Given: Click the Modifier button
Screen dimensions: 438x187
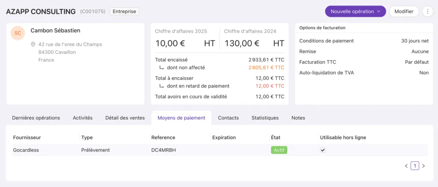Looking at the screenshot, I should click(404, 12).
